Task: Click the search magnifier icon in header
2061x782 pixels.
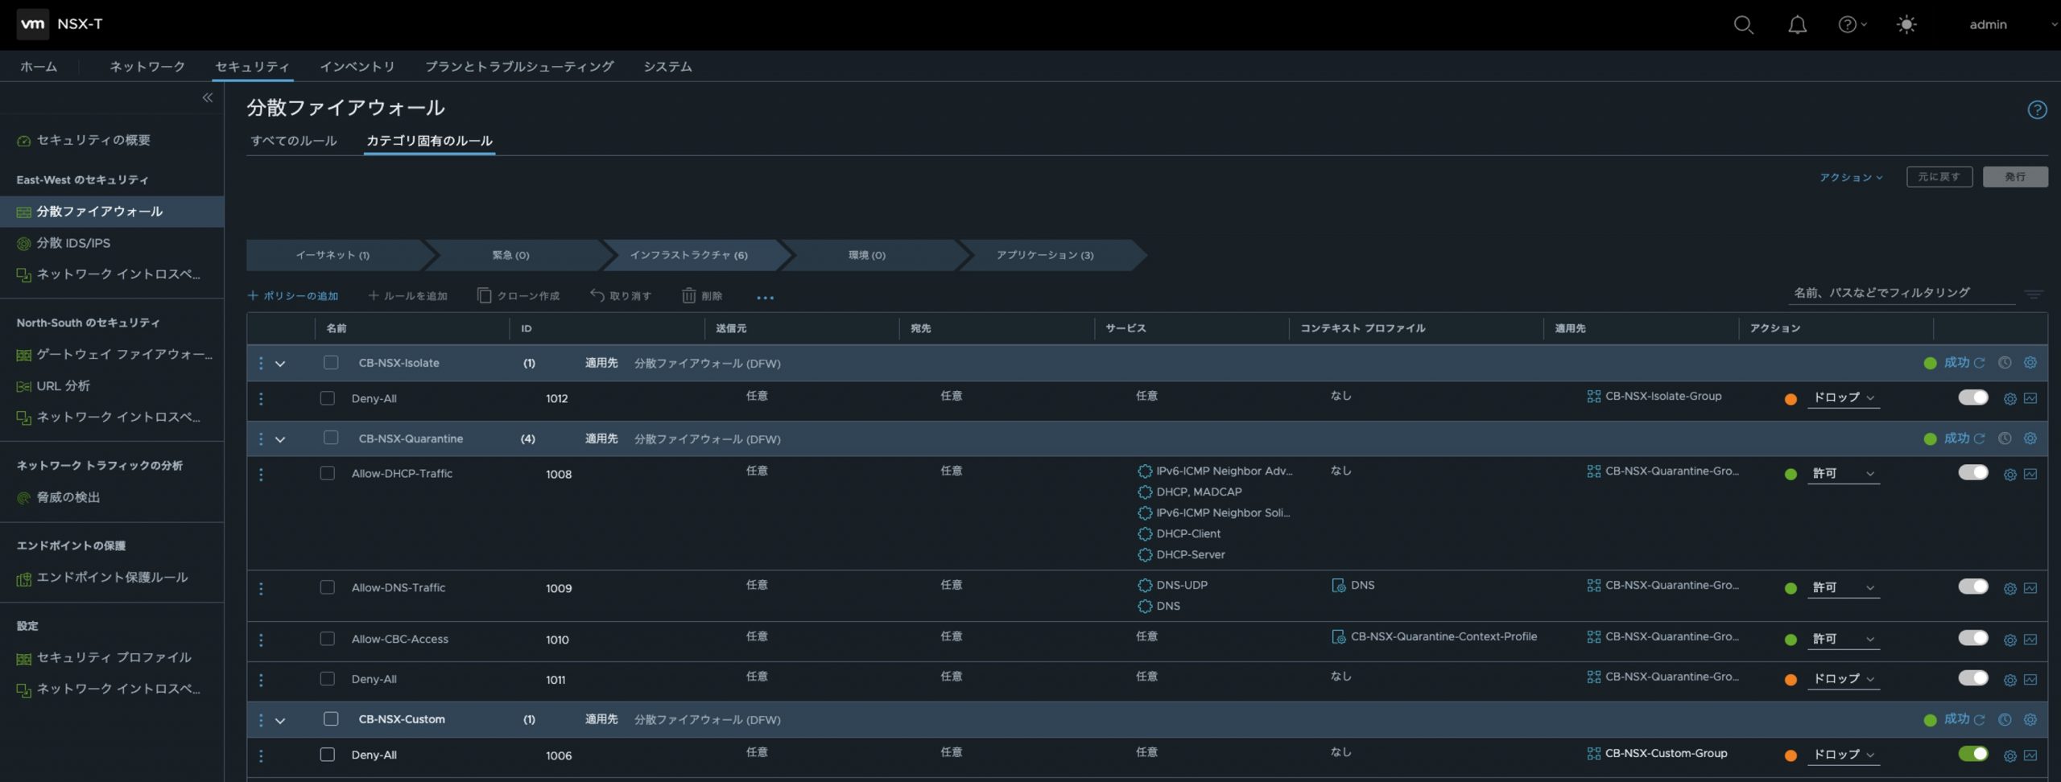Action: [x=1743, y=25]
